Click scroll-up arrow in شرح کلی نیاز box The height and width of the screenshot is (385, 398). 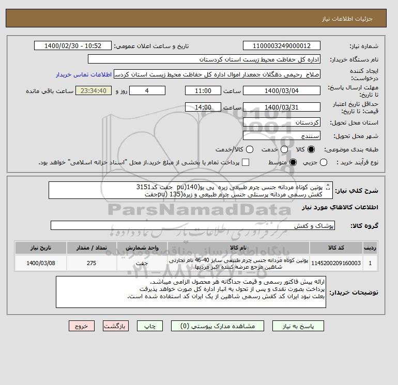328,186
